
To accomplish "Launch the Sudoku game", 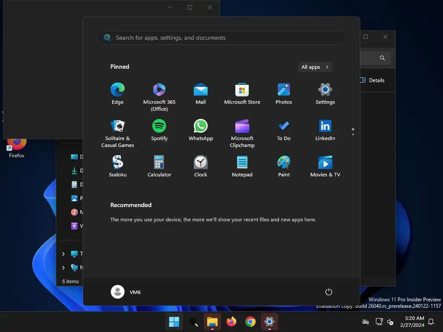I will pos(118,166).
